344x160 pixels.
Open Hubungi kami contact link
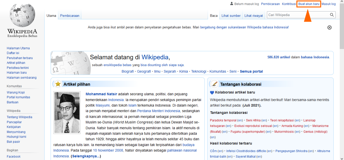coord(16,137)
